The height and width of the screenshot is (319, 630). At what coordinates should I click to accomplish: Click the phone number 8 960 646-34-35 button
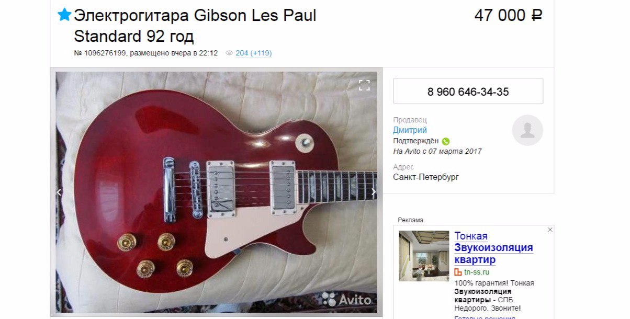pyautogui.click(x=468, y=92)
